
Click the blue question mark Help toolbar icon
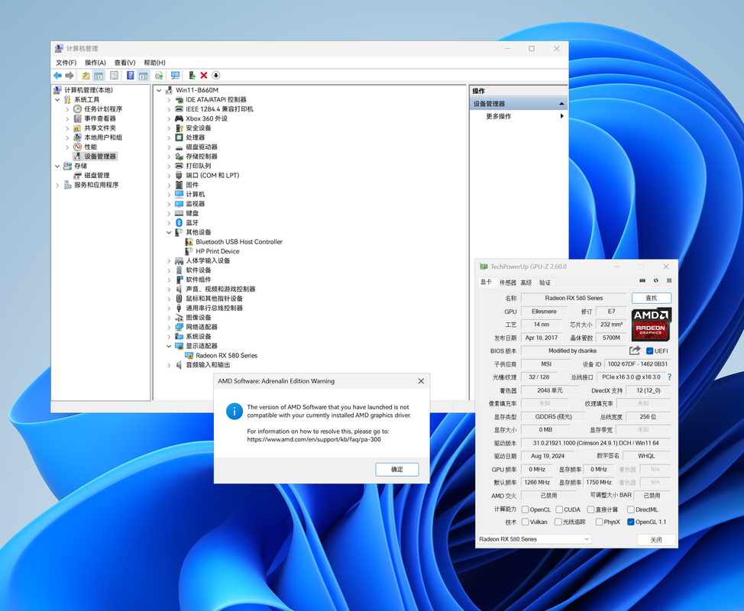(x=130, y=76)
